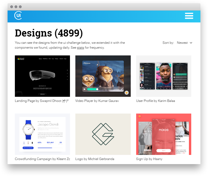This screenshot has height=176, width=208.
Task: Open the Landing Page design thumbnail
Action: [x=42, y=76]
